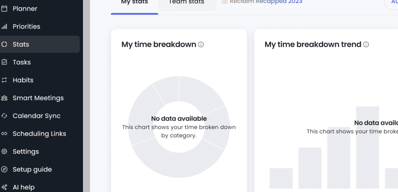Click the partially visible button at top right
Image resolution: width=398 pixels, height=192 pixels.
(392, 3)
